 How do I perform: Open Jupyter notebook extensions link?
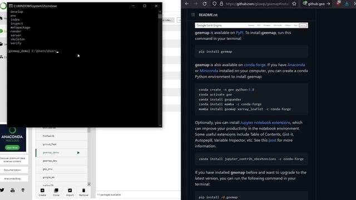tap(265, 122)
